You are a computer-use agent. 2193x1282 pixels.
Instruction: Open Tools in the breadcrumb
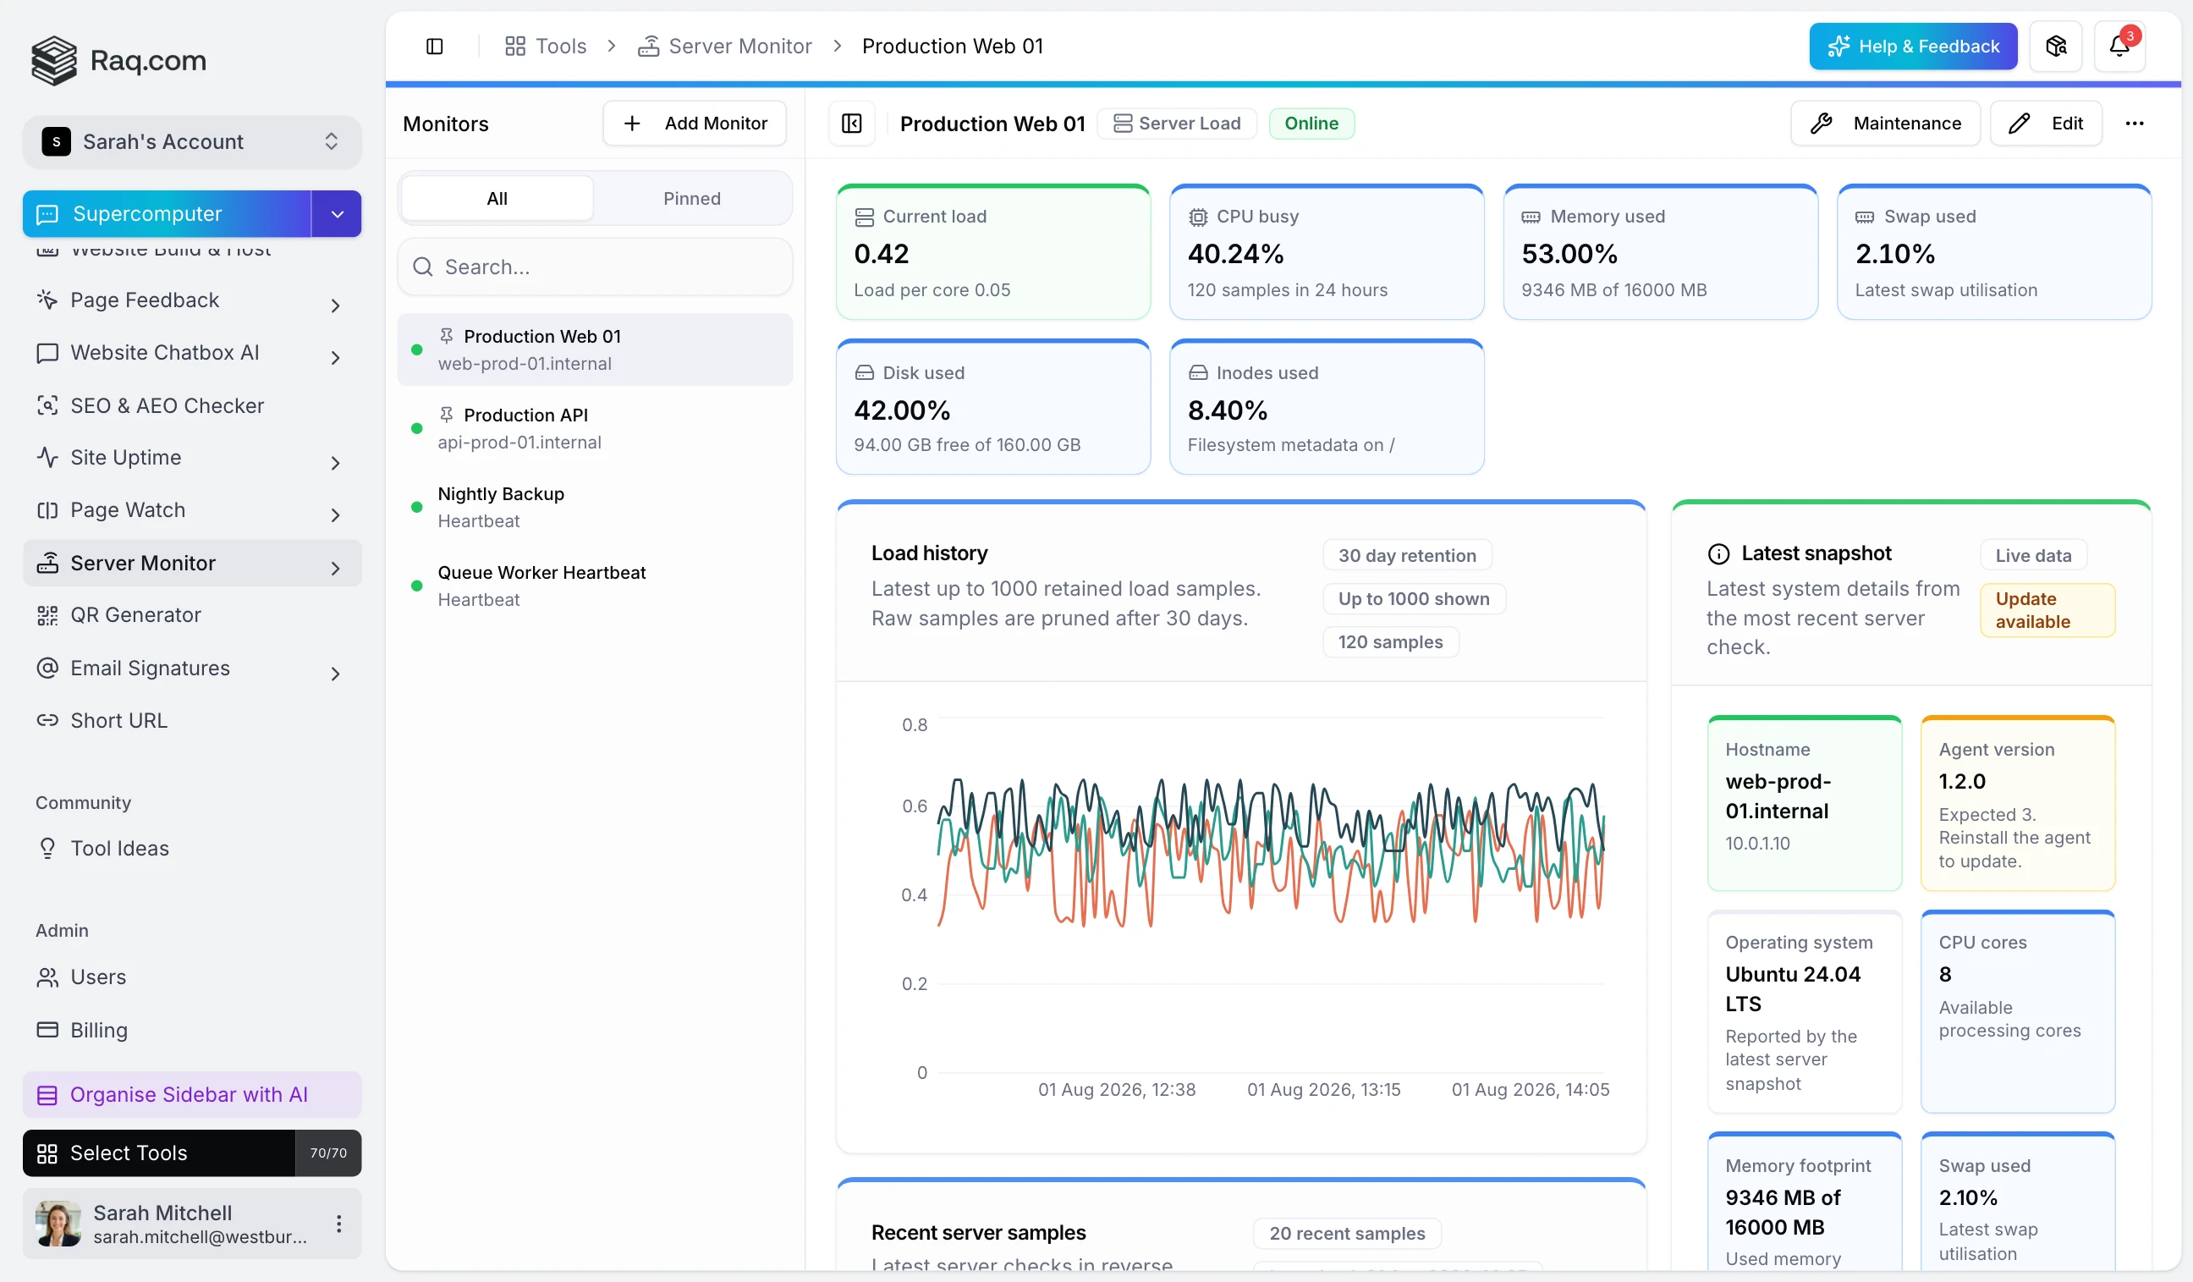pyautogui.click(x=546, y=47)
